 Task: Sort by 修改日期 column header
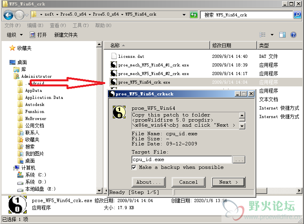234,45
